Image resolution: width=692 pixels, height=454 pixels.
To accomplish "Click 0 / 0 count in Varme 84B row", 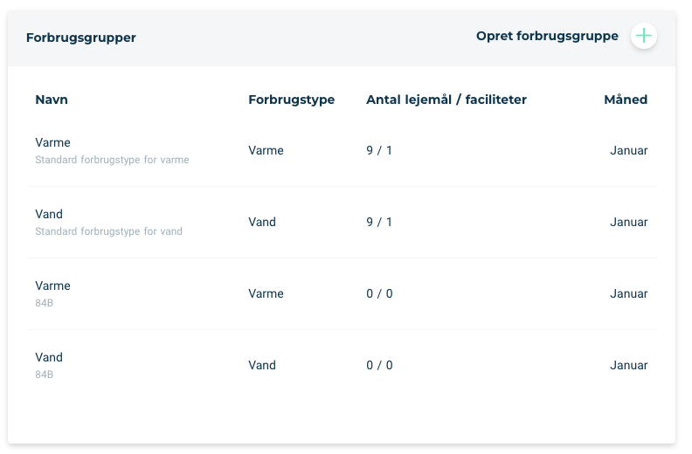I will tap(379, 293).
